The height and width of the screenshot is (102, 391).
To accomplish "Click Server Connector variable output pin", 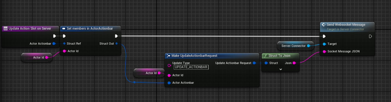I will coord(308,46).
